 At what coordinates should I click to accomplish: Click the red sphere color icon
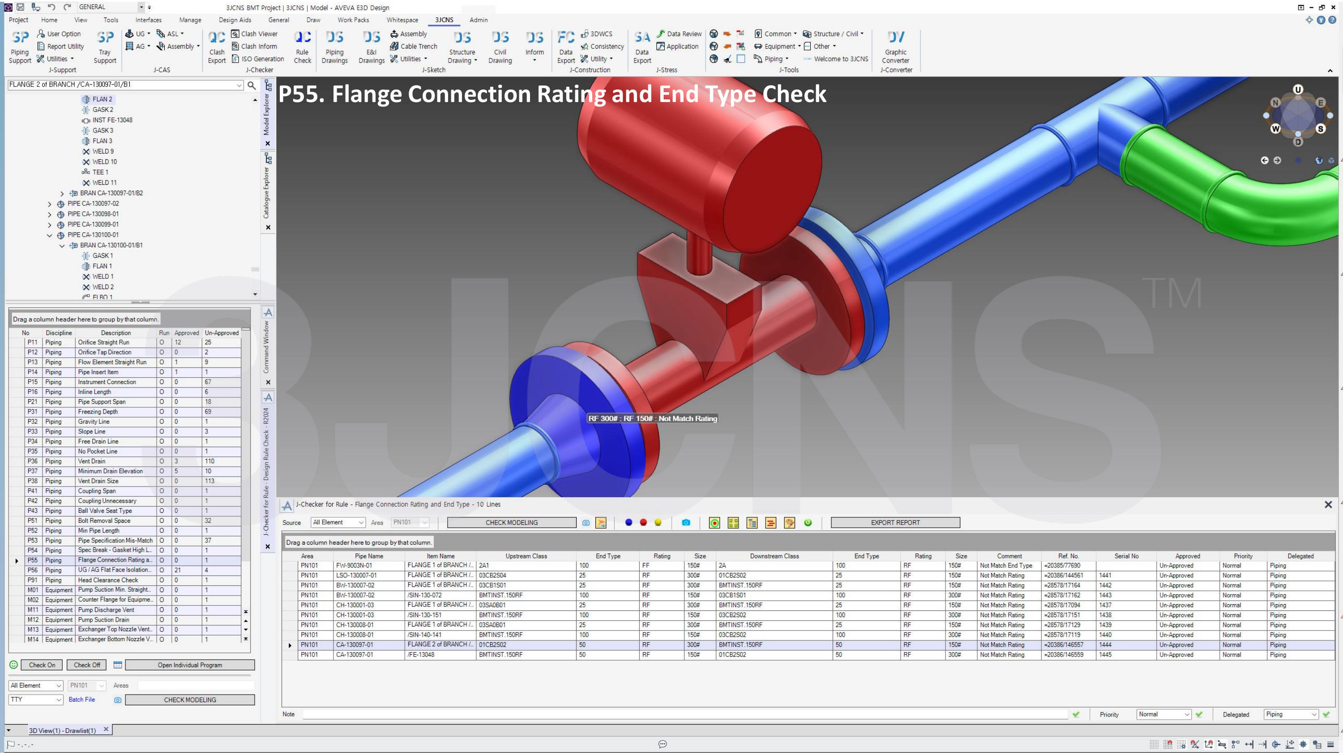643,523
